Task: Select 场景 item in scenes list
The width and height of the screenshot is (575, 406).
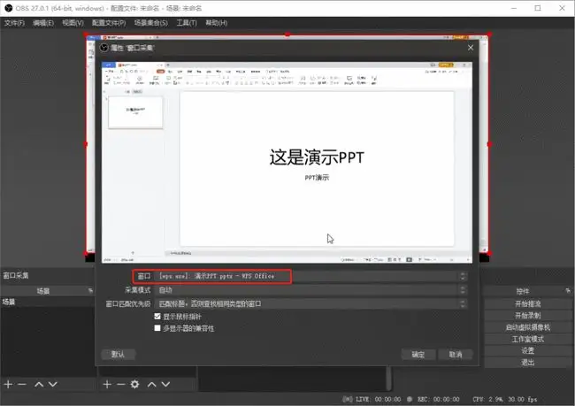Action: coord(48,302)
